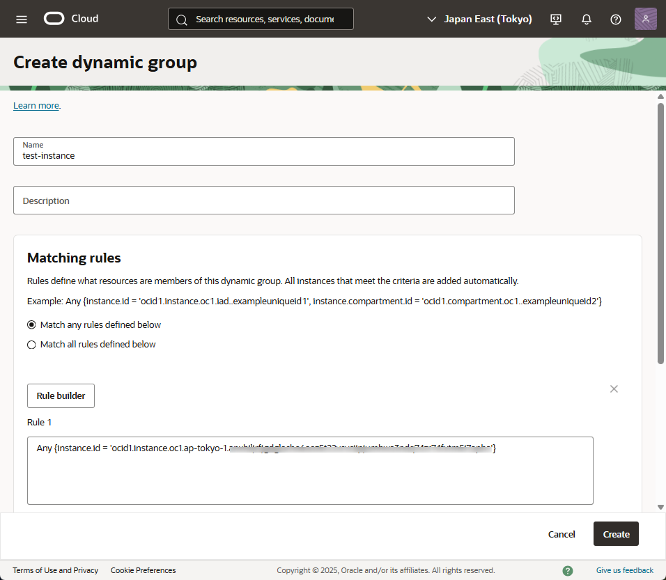This screenshot has height=580, width=666.
Task: Open the help question mark menu
Action: click(615, 19)
